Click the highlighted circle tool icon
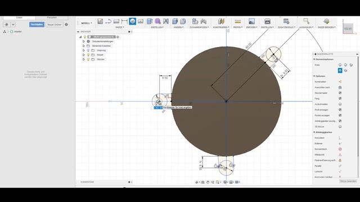This screenshot has width=360, height=202. [x=133, y=21]
